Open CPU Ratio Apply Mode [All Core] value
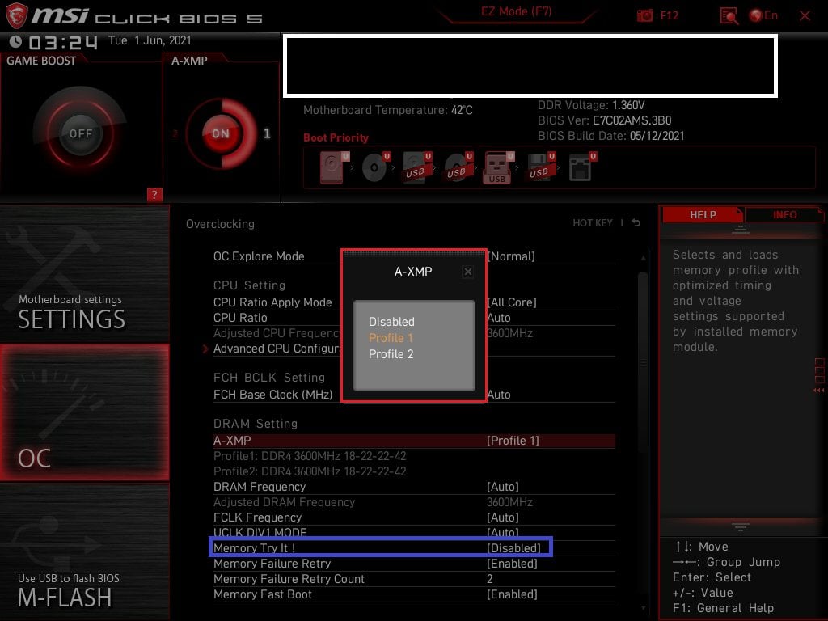 (512, 302)
